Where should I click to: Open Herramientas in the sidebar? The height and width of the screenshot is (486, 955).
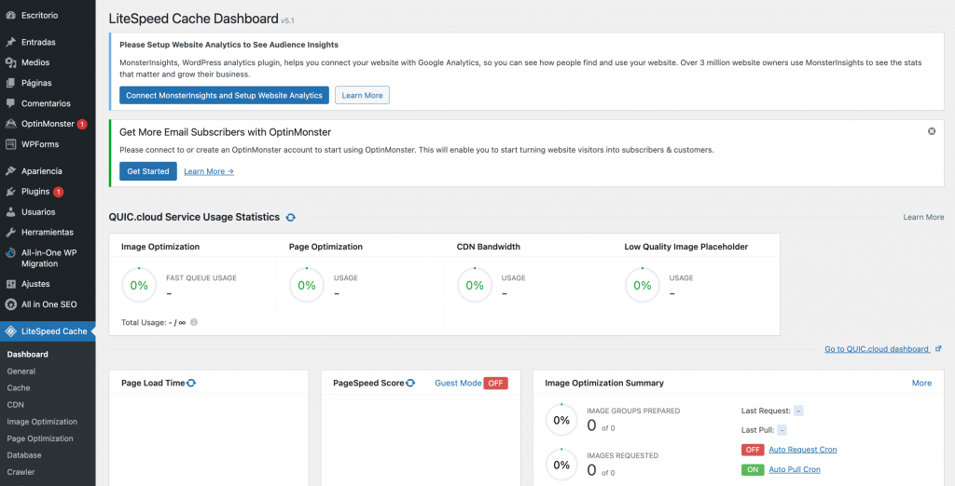[48, 232]
